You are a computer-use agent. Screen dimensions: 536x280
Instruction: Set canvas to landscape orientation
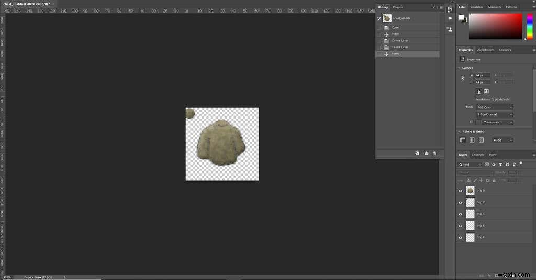(486, 91)
